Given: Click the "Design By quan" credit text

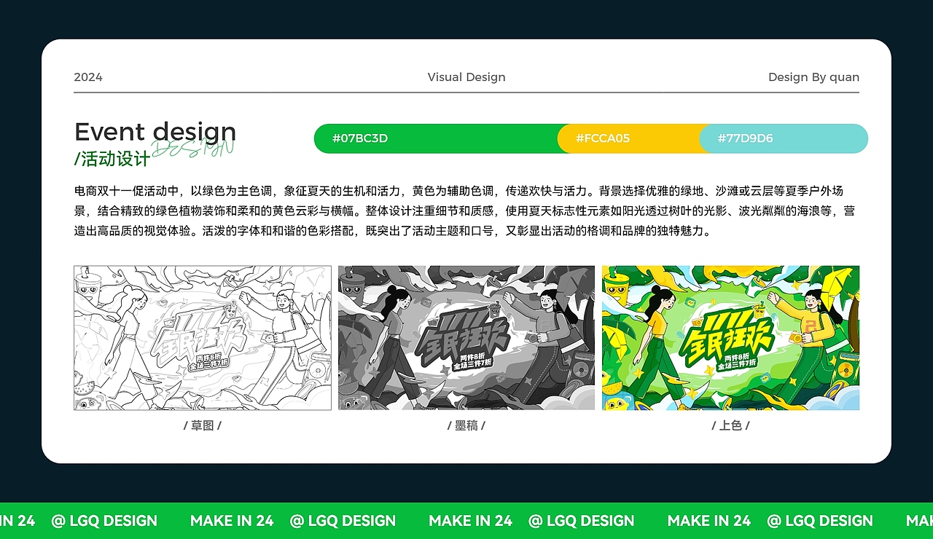Looking at the screenshot, I should (x=813, y=77).
